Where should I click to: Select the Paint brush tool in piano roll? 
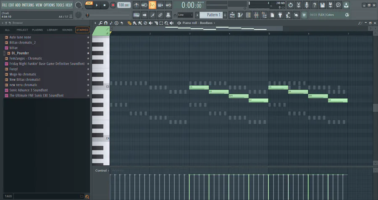(x=135, y=23)
